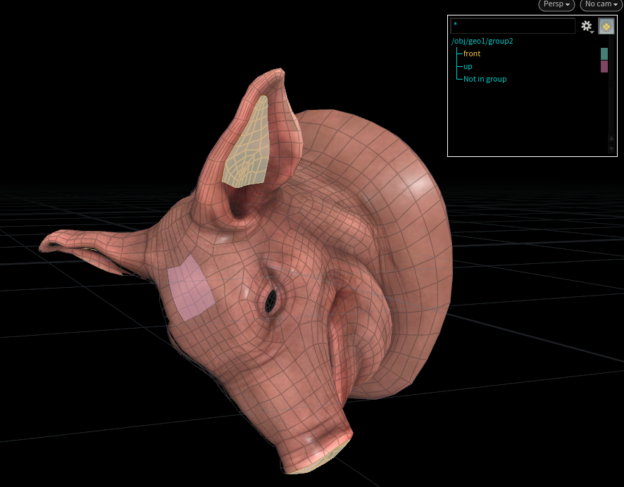This screenshot has width=624, height=487.
Task: Open the group list gear settings menu
Action: tap(587, 26)
